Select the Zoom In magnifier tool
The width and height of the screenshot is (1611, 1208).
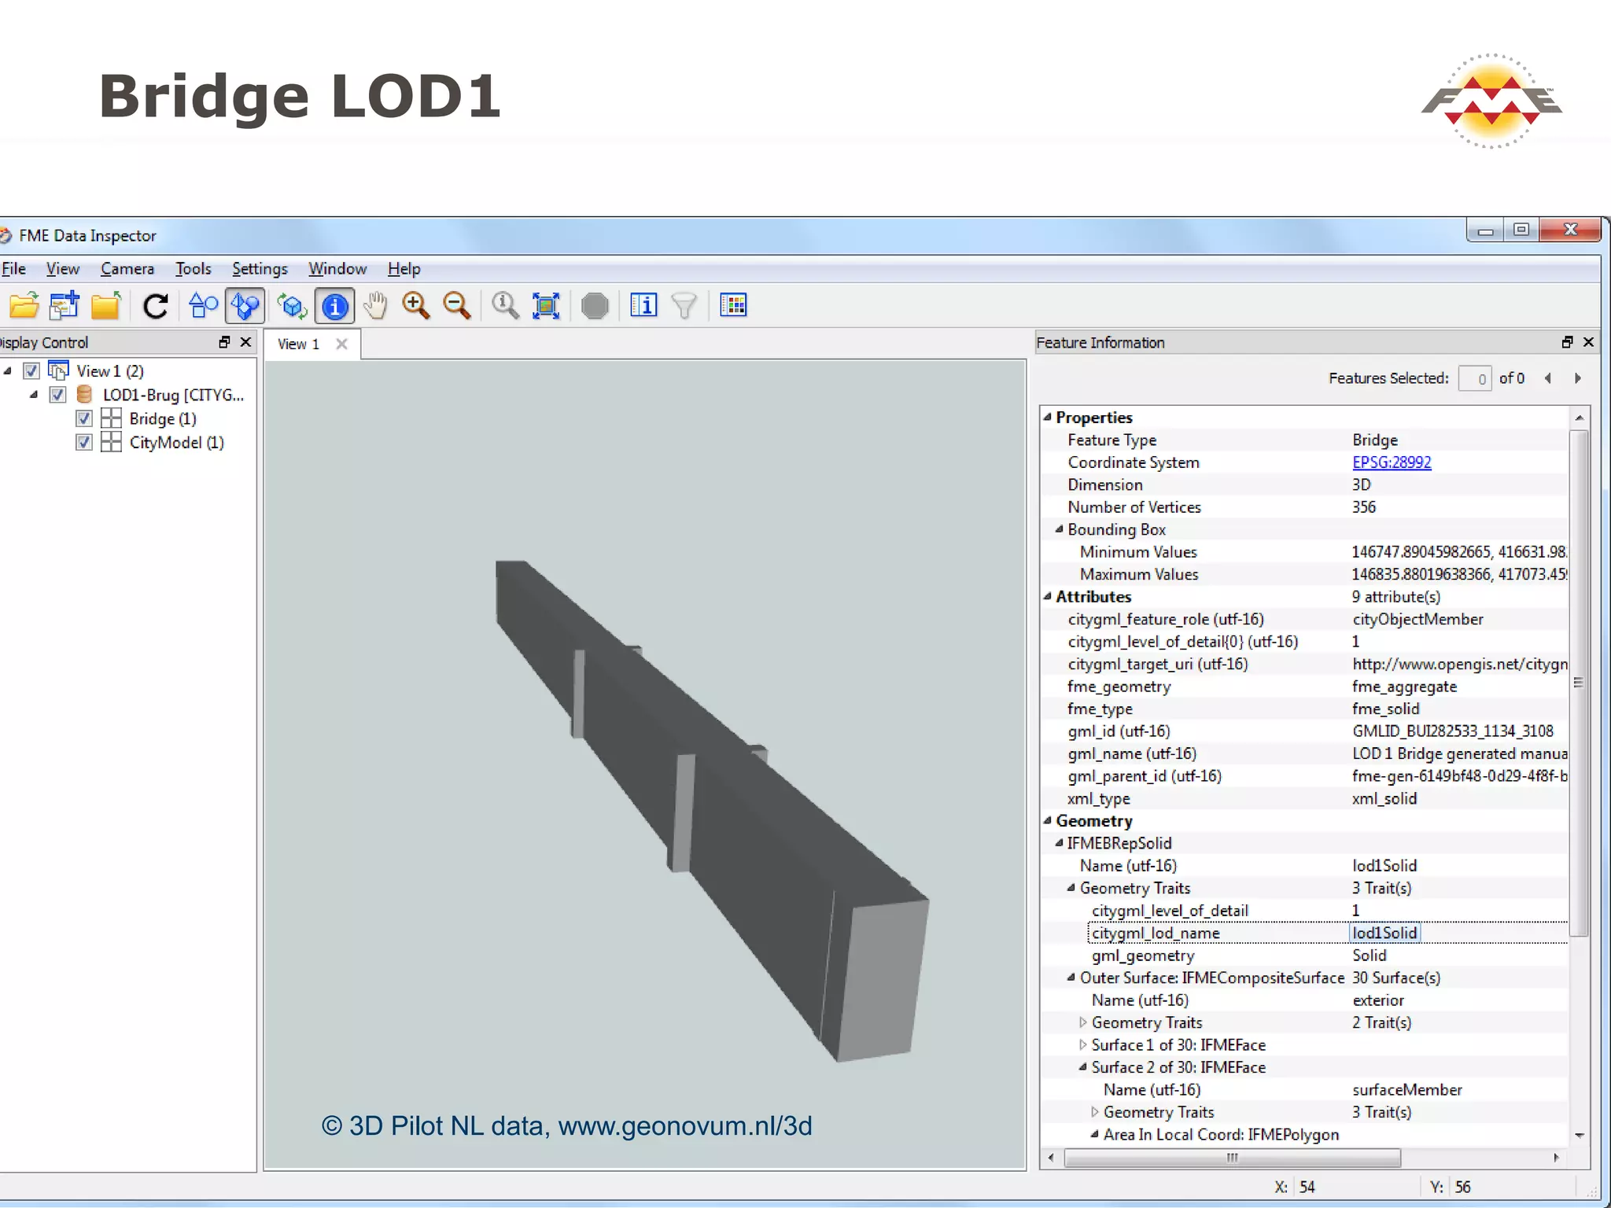click(x=416, y=305)
